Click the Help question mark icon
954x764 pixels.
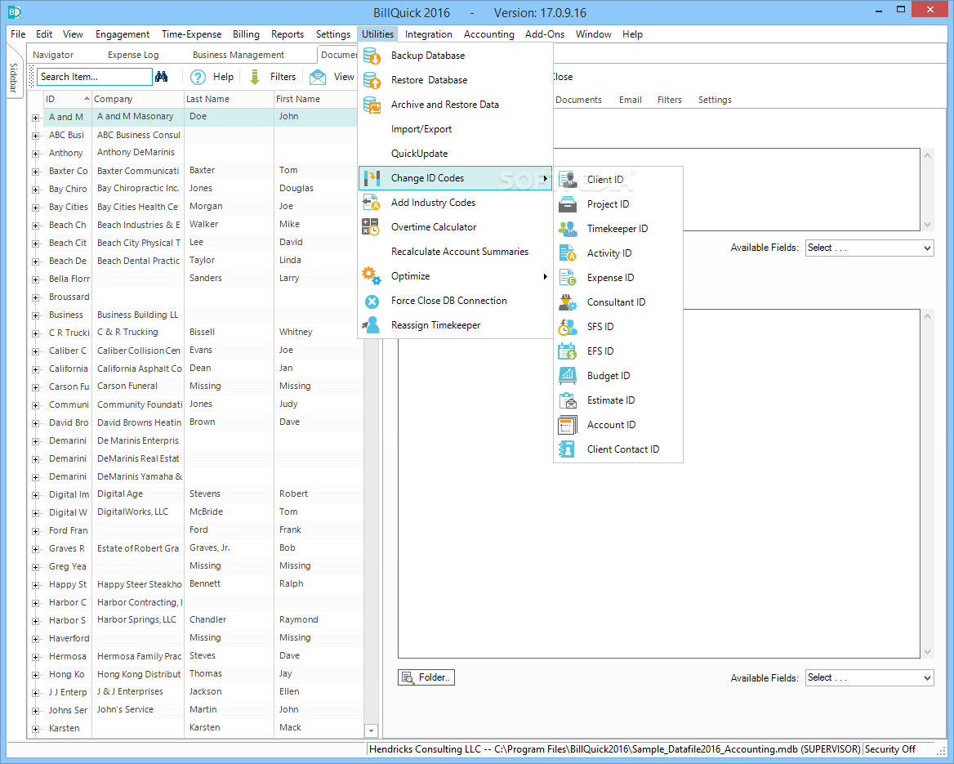[198, 78]
